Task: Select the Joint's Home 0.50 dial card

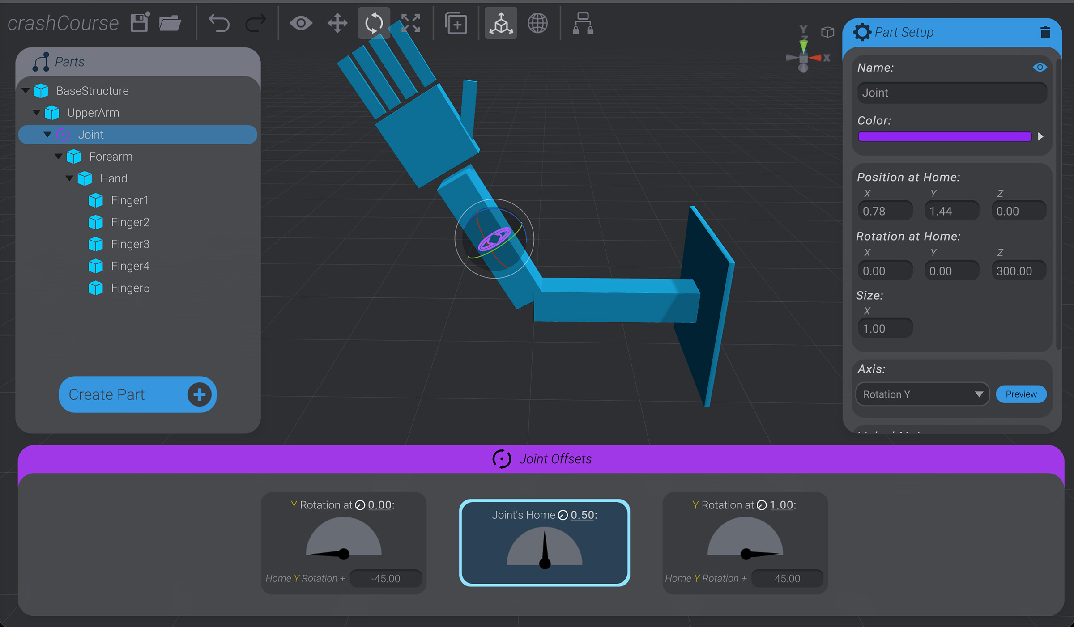Action: coord(544,543)
